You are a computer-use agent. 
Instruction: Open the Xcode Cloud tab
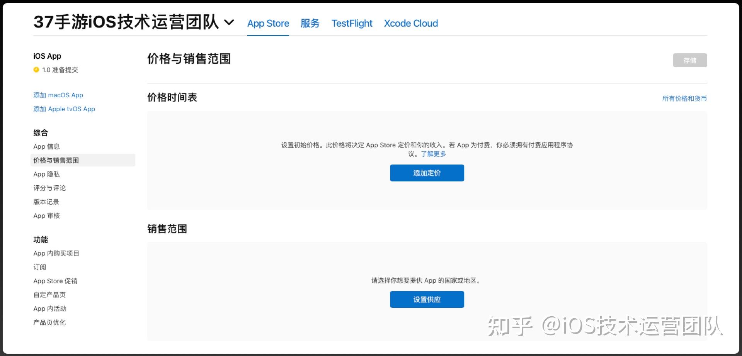[x=411, y=24]
